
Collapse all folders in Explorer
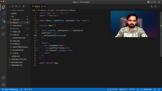[24, 6]
